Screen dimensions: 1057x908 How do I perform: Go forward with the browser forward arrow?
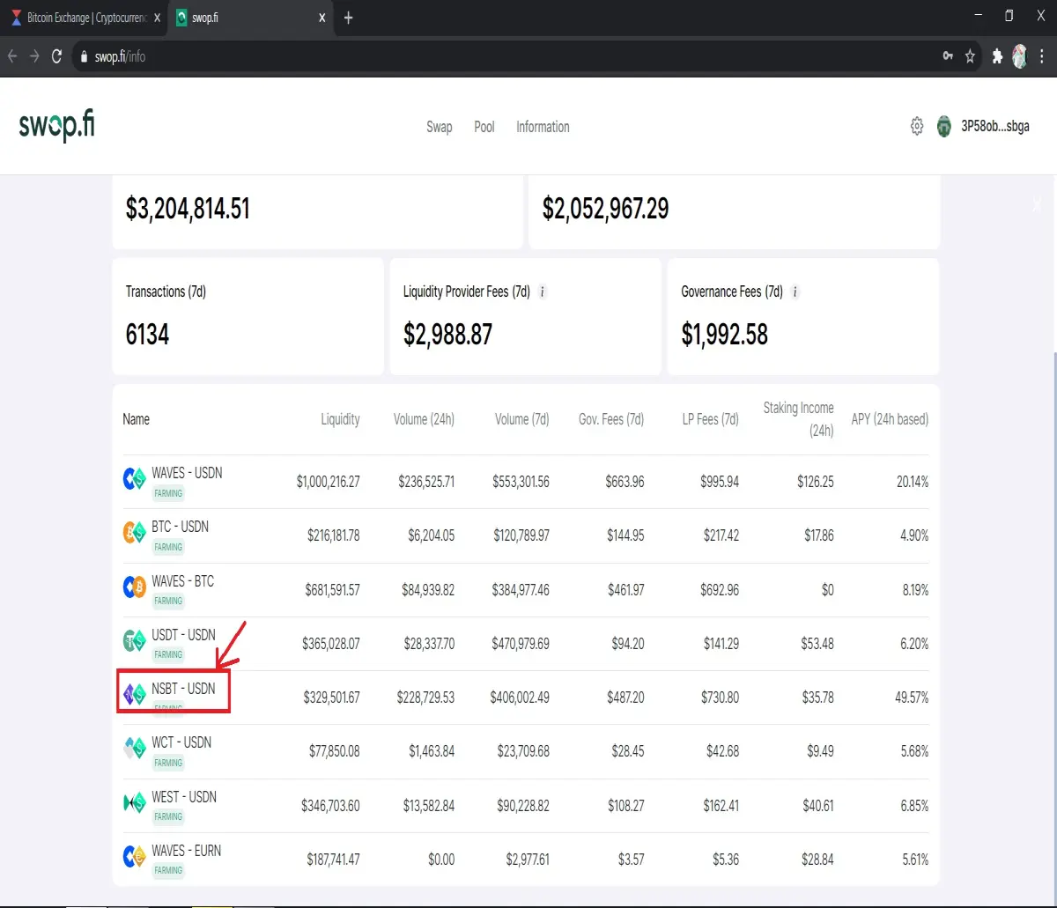coord(34,56)
